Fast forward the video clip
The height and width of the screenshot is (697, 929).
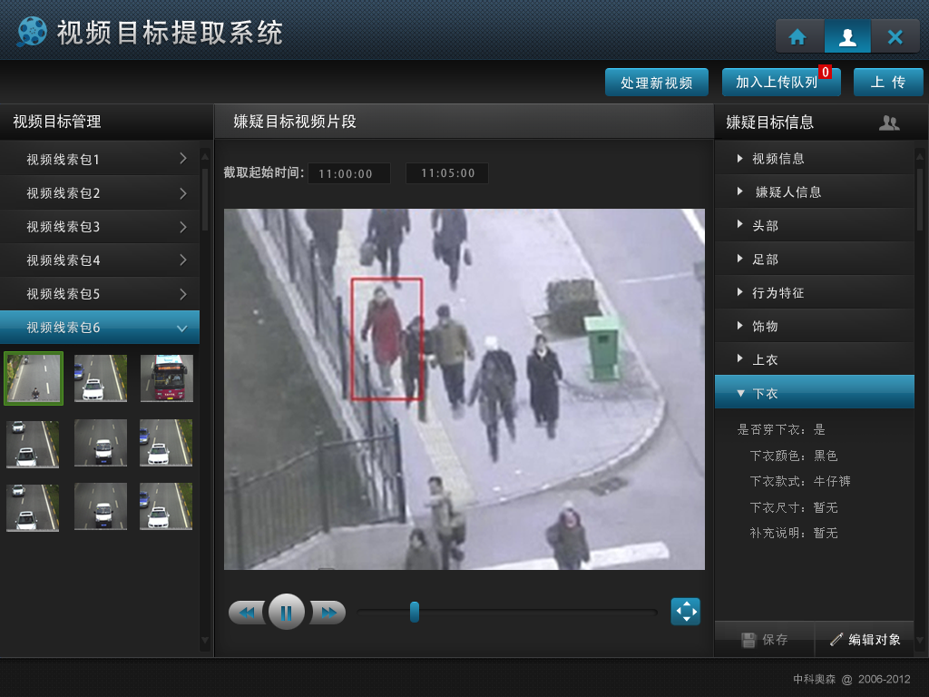point(328,613)
